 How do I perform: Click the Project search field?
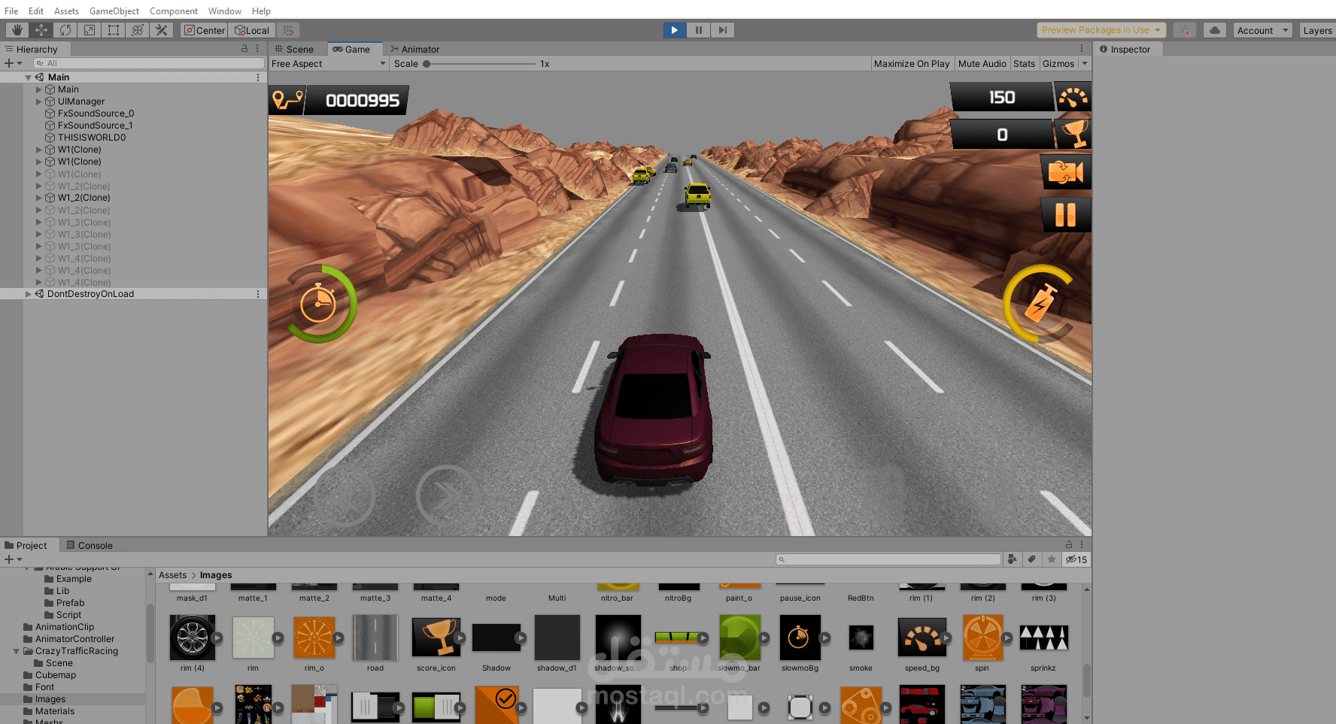[888, 559]
